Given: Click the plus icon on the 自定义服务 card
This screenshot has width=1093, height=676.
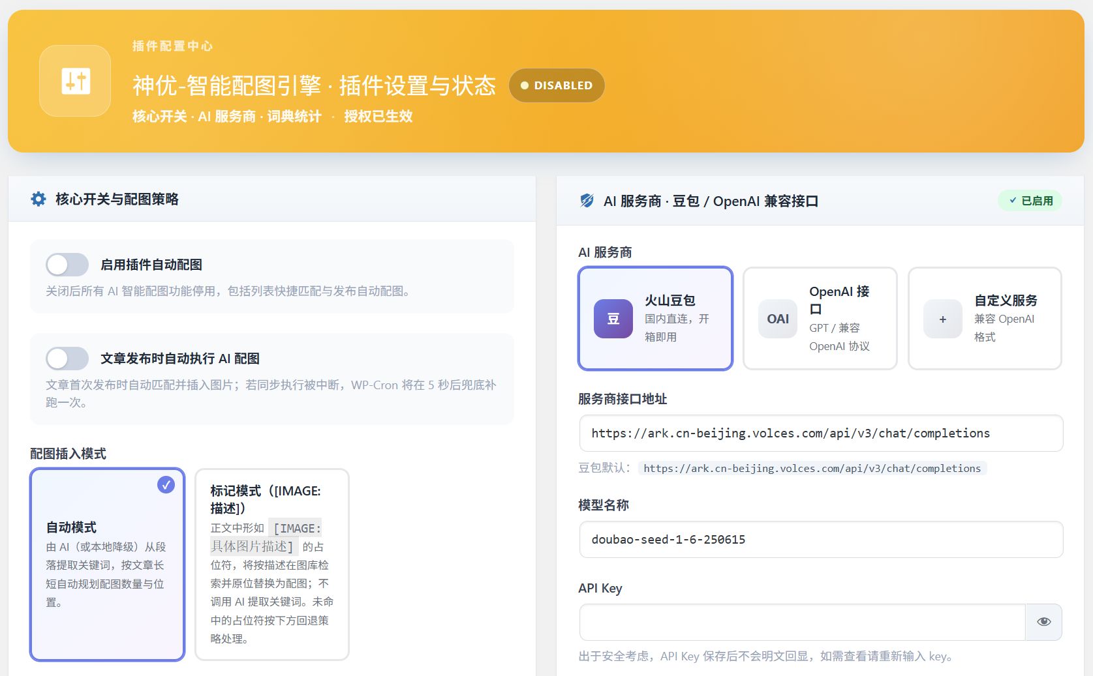Looking at the screenshot, I should [942, 319].
